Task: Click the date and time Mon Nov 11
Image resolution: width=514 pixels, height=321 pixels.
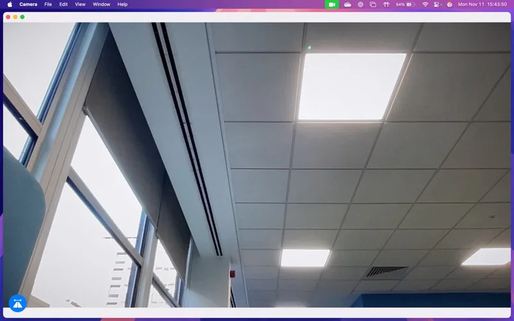Action: point(483,4)
